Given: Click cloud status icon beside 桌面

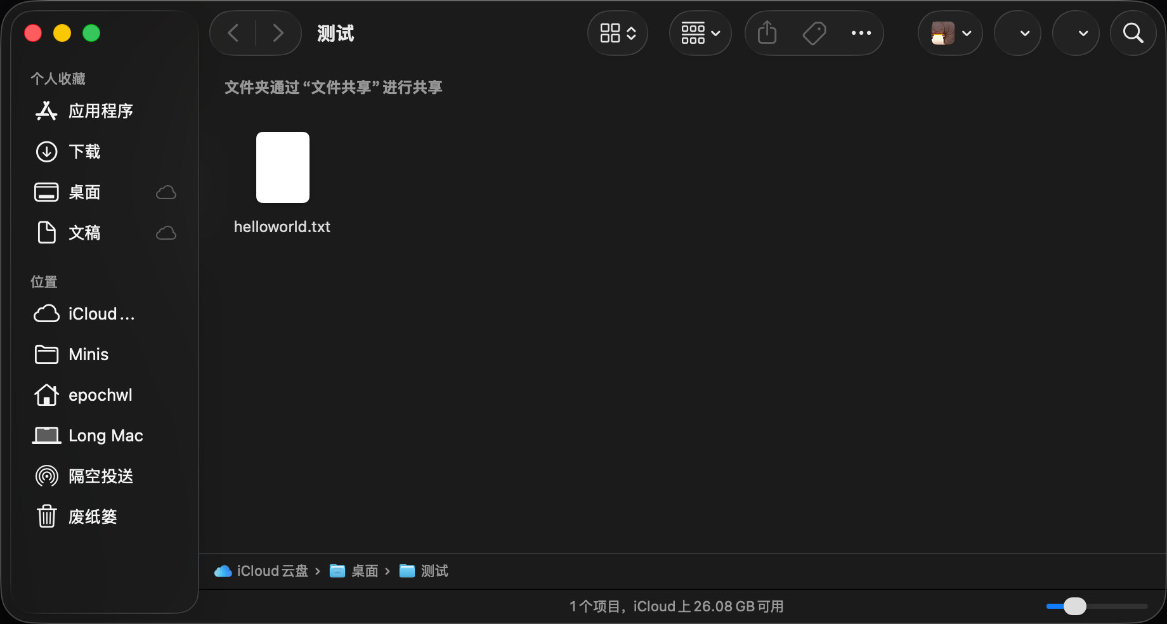Looking at the screenshot, I should 166,192.
